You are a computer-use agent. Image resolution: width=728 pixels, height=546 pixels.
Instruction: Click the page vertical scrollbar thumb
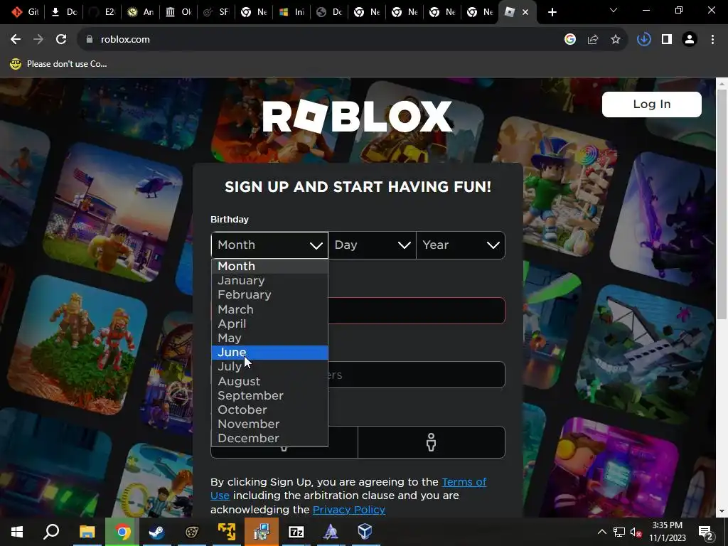coord(722,204)
